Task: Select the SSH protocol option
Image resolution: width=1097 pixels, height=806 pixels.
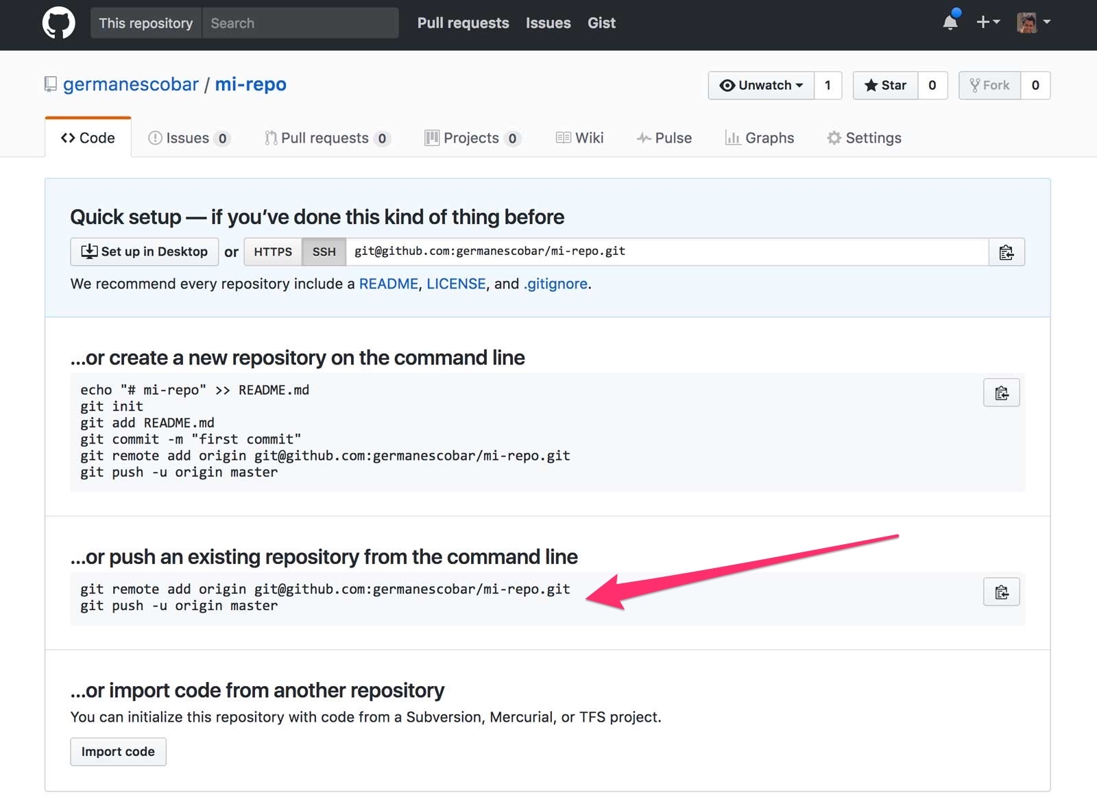Action: (x=324, y=252)
